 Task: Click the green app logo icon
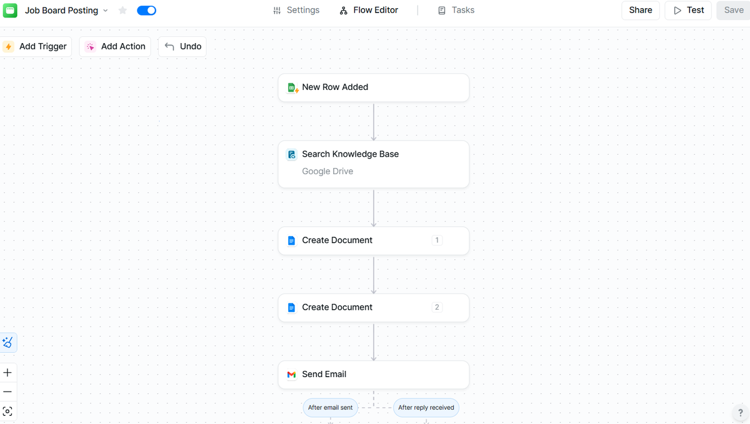[10, 10]
